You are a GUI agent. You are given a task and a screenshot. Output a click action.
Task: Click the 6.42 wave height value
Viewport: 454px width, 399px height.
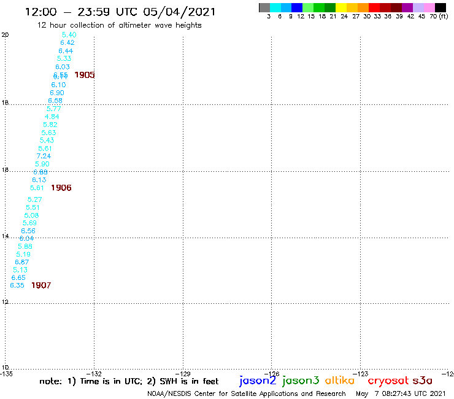pos(67,42)
